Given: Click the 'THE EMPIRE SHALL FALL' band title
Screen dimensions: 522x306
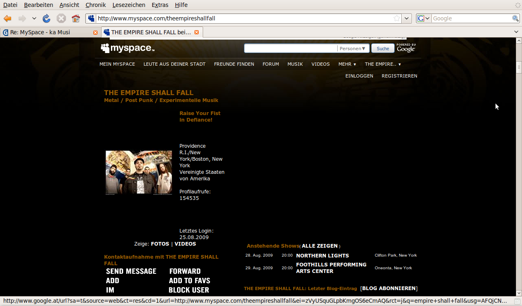Looking at the screenshot, I should click(149, 93).
